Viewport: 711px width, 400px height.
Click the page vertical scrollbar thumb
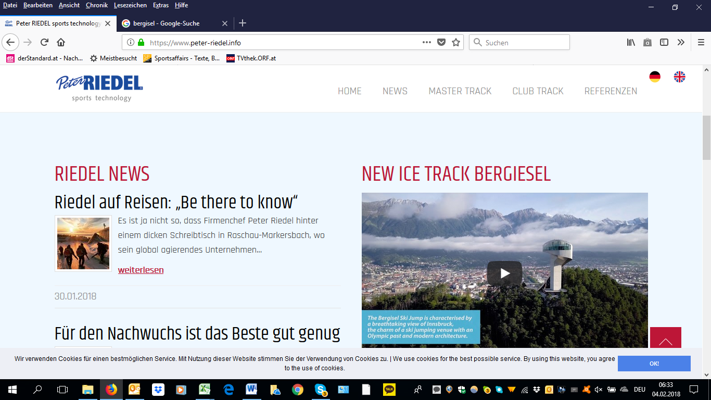pyautogui.click(x=706, y=137)
